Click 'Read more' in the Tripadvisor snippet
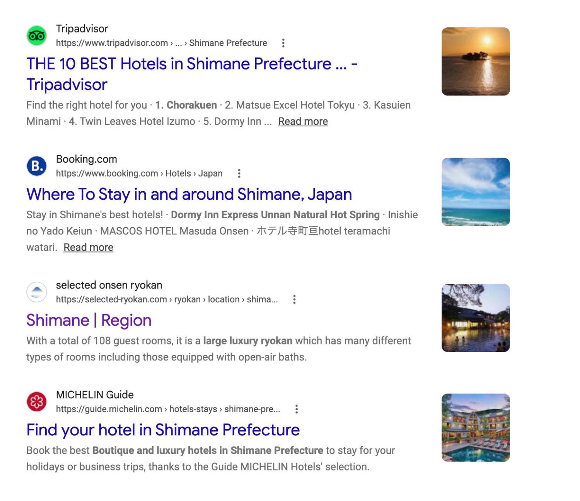 click(303, 121)
